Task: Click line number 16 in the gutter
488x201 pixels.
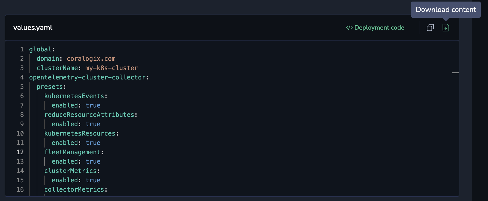Action: click(20, 190)
